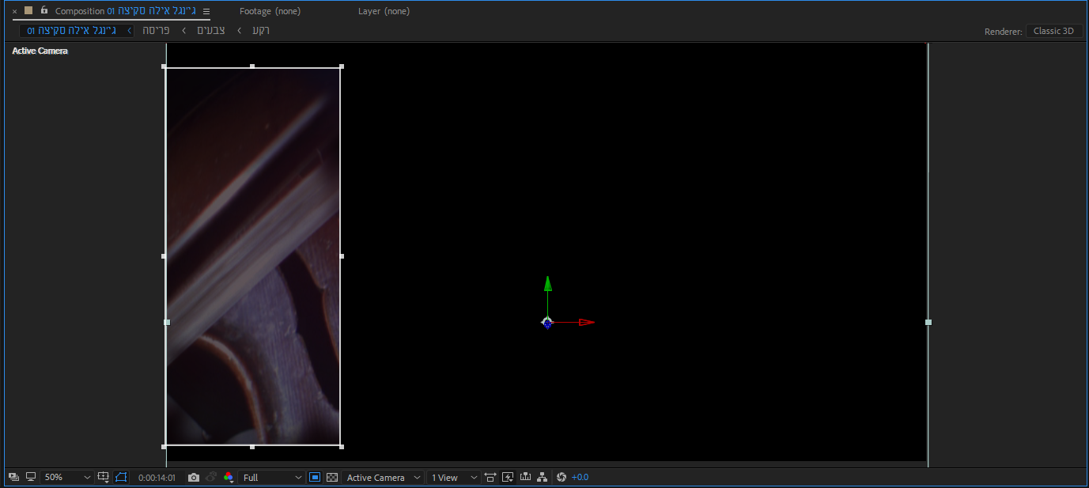Screen dimensions: 1089x488
Task: Open the 50% magnification dropdown
Action: (x=66, y=478)
